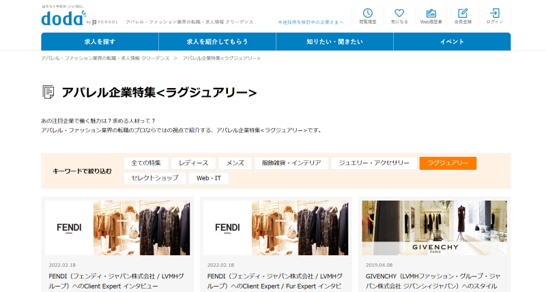The image size is (546, 292).
Task: Choose Web・IT keyword filter
Action: click(208, 178)
